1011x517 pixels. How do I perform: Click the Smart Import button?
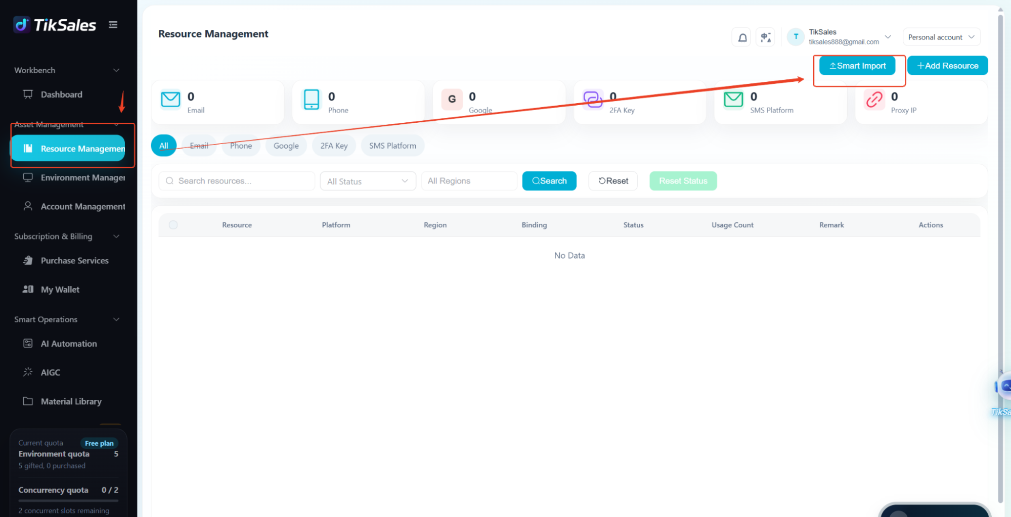(x=857, y=66)
